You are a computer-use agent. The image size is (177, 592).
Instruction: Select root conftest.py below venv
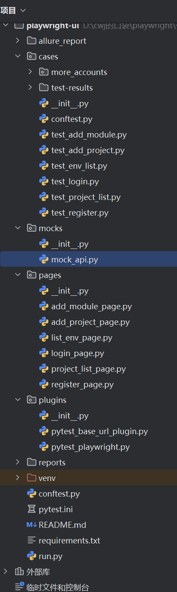[88, 494]
